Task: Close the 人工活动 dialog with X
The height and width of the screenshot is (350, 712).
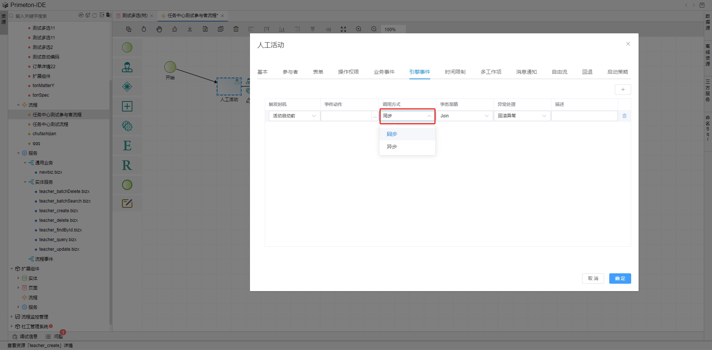Action: pyautogui.click(x=628, y=44)
